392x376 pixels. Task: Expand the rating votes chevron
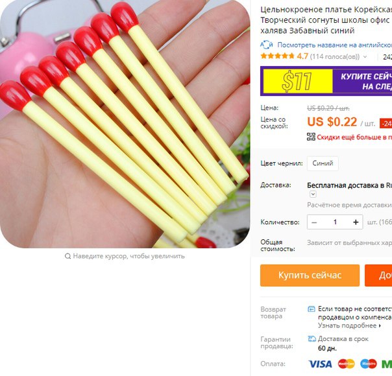365,57
